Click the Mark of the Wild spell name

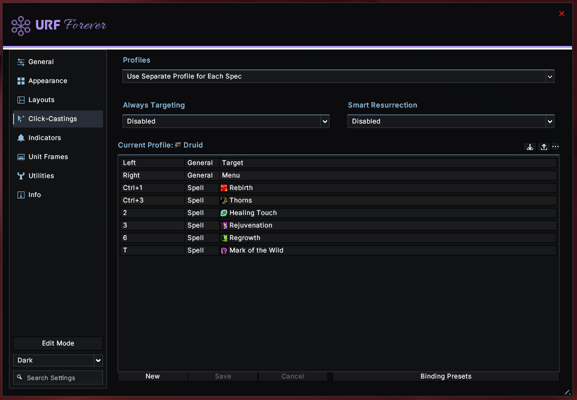click(256, 250)
